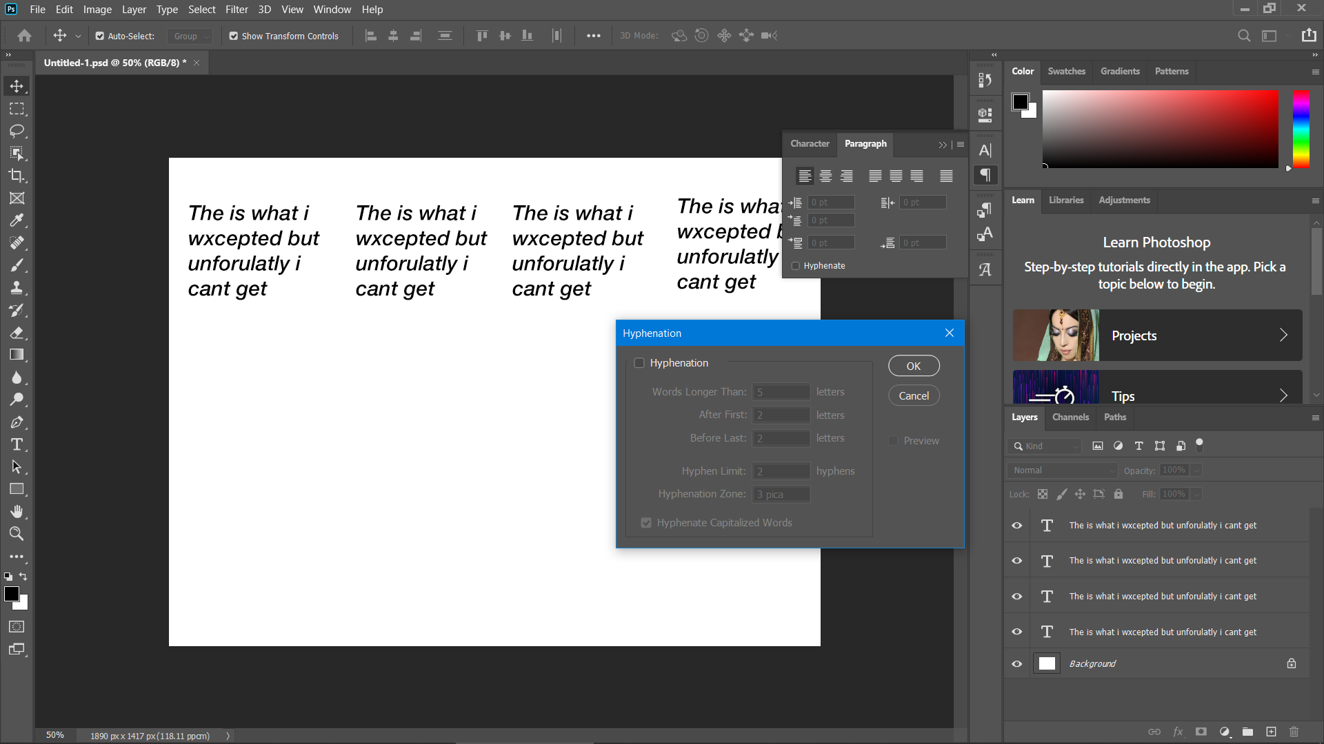Screen dimensions: 1324x744
Task: Switch to the Character tab
Action: coord(810,144)
